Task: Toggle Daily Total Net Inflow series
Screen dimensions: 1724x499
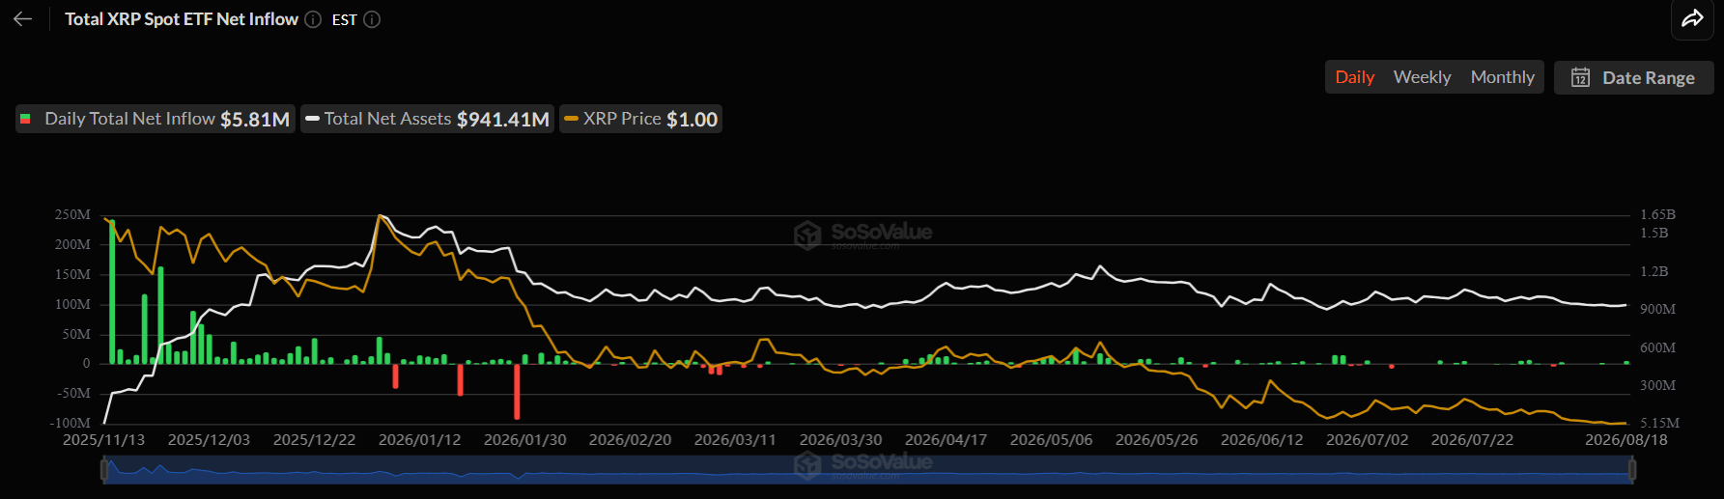Action: tap(155, 119)
